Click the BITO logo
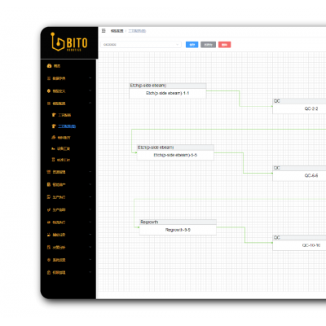The image size is (326, 326). tap(69, 42)
